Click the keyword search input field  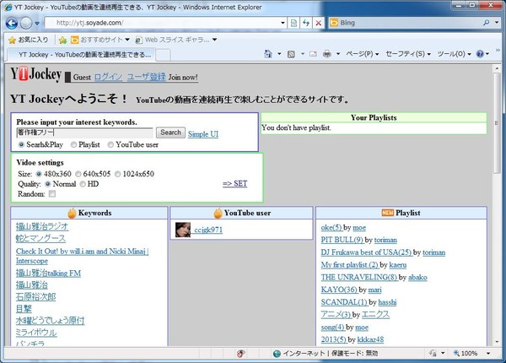[84, 133]
